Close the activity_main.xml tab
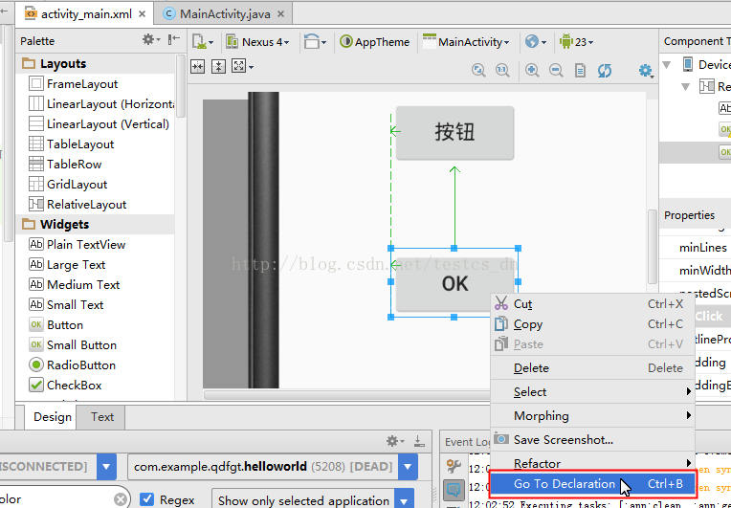This screenshot has height=508, width=731. (143, 14)
